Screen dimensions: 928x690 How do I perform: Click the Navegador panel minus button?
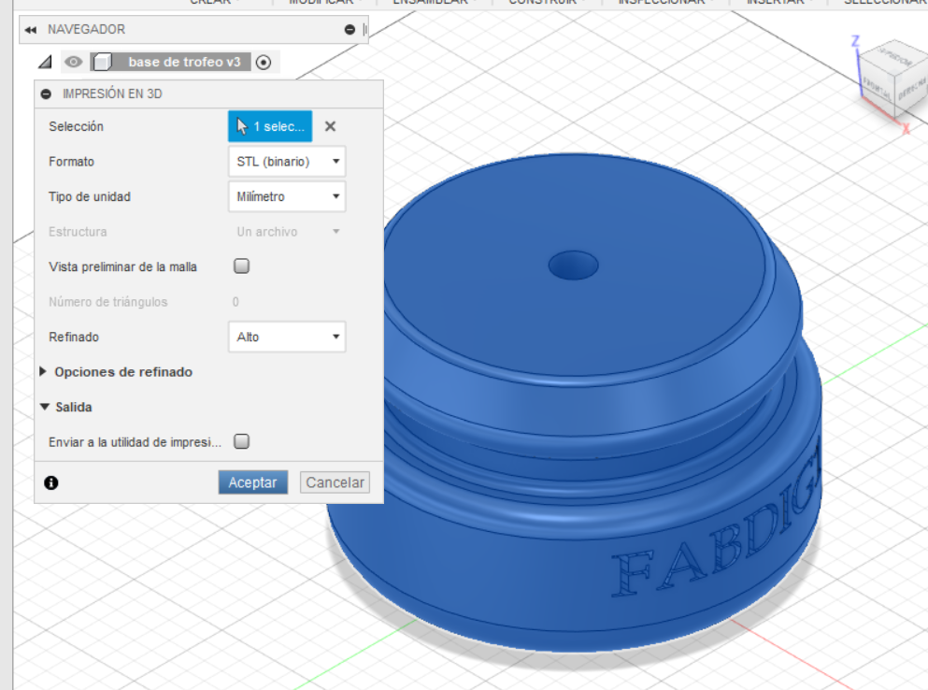click(350, 30)
